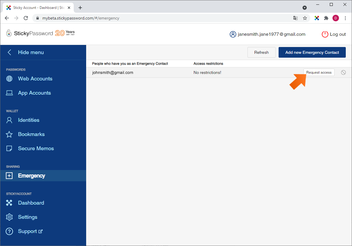Click the Hide menu chevron icon
The width and height of the screenshot is (352, 246).
click(9, 52)
